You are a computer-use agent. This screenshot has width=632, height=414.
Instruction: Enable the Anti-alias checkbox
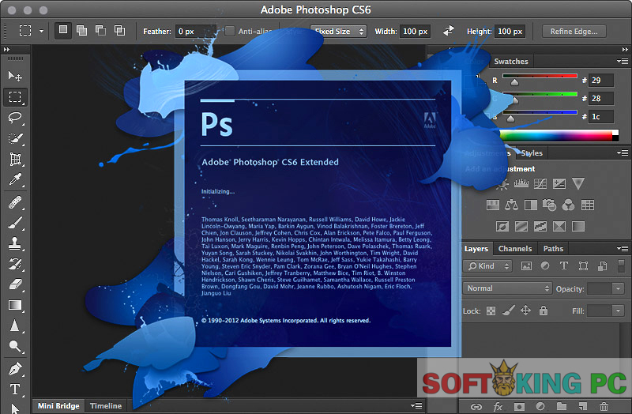(230, 31)
